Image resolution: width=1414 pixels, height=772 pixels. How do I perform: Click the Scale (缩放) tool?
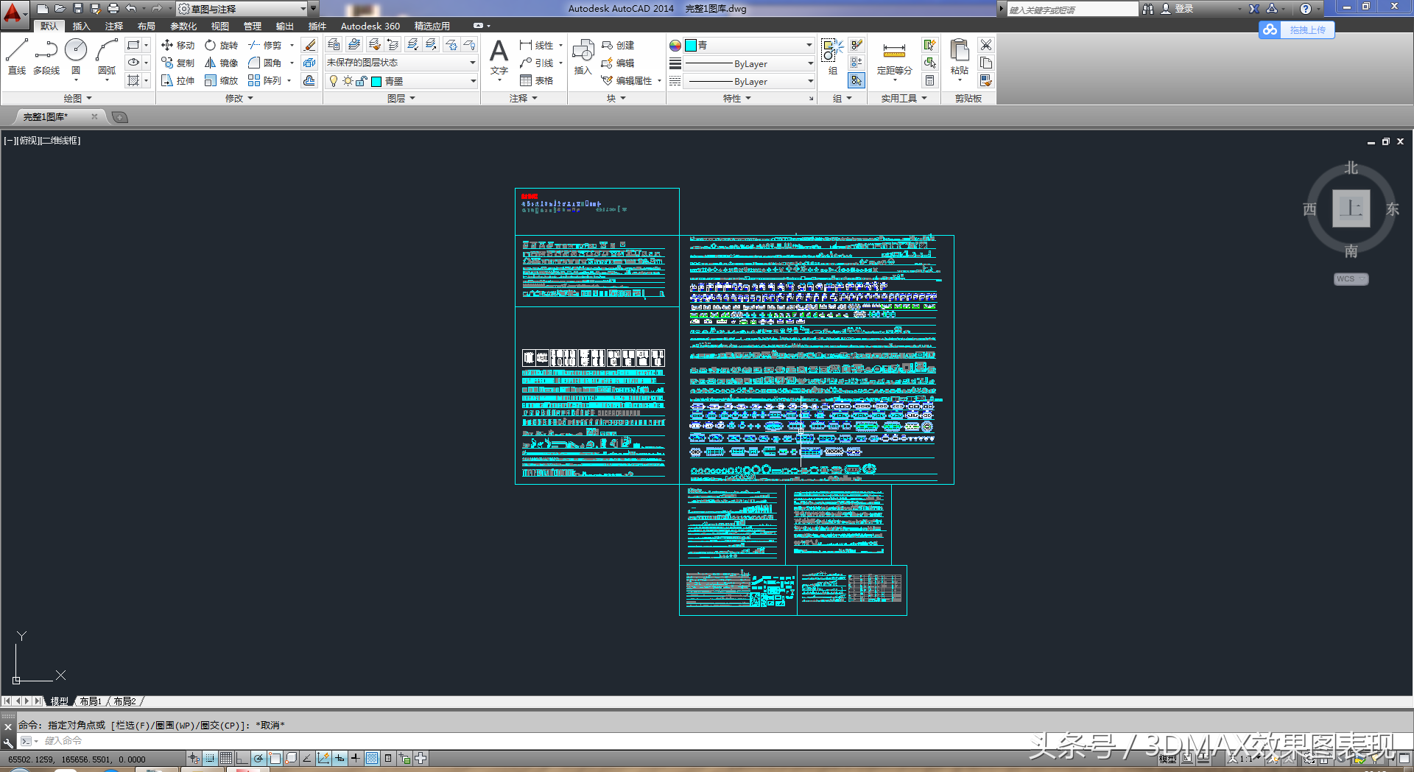(x=221, y=80)
